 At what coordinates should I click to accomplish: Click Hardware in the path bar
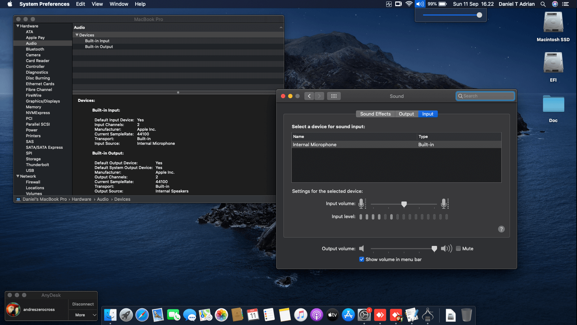click(82, 199)
